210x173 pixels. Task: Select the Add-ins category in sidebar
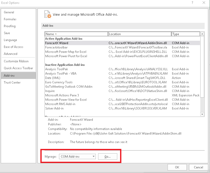[9, 75]
